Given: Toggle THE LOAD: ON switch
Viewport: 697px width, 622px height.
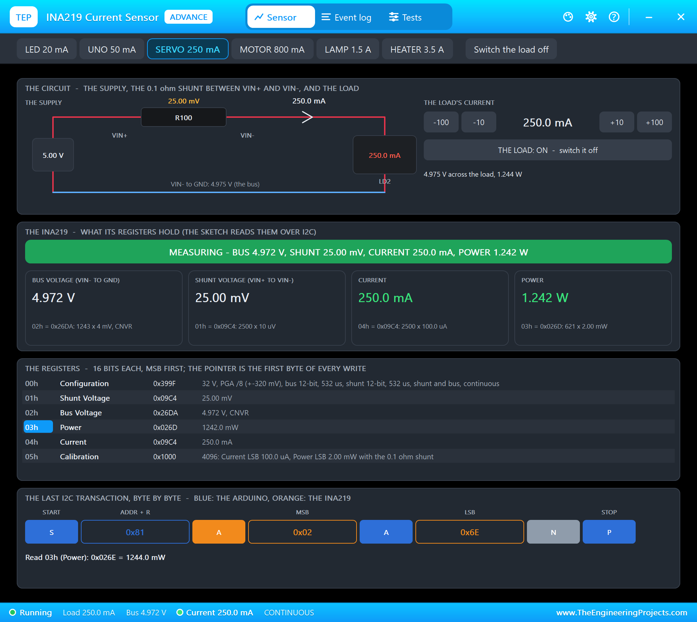Looking at the screenshot, I should (x=547, y=150).
